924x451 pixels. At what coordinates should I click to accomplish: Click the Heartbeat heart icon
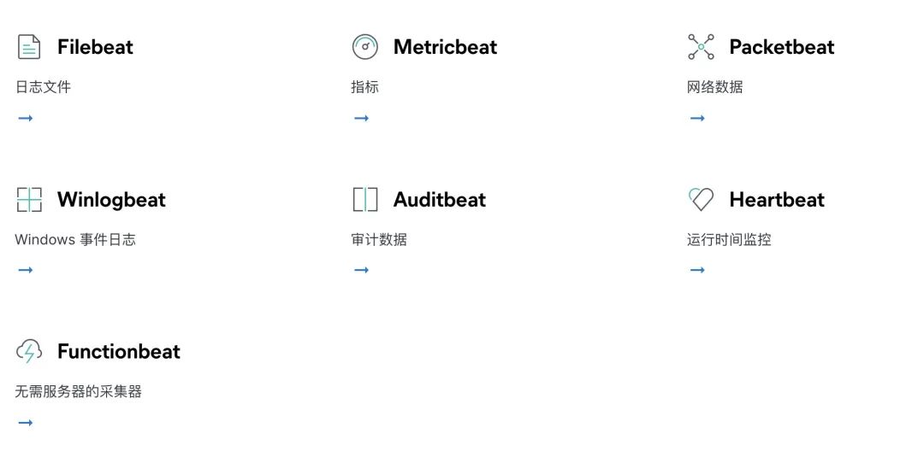pyautogui.click(x=701, y=199)
